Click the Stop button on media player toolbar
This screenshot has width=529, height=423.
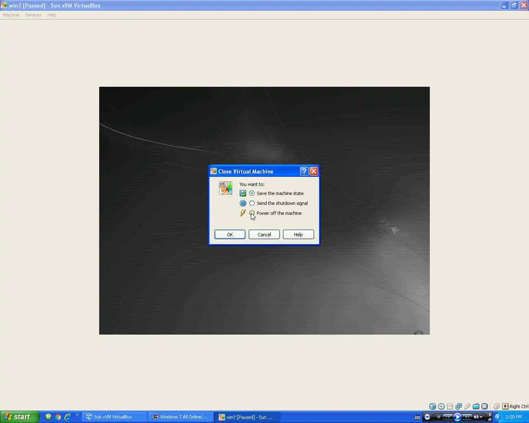(438, 417)
